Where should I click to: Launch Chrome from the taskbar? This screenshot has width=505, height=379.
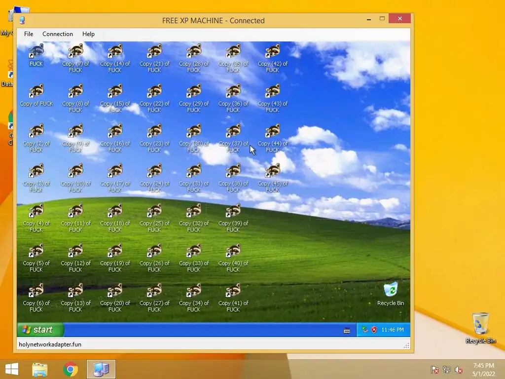[70, 369]
